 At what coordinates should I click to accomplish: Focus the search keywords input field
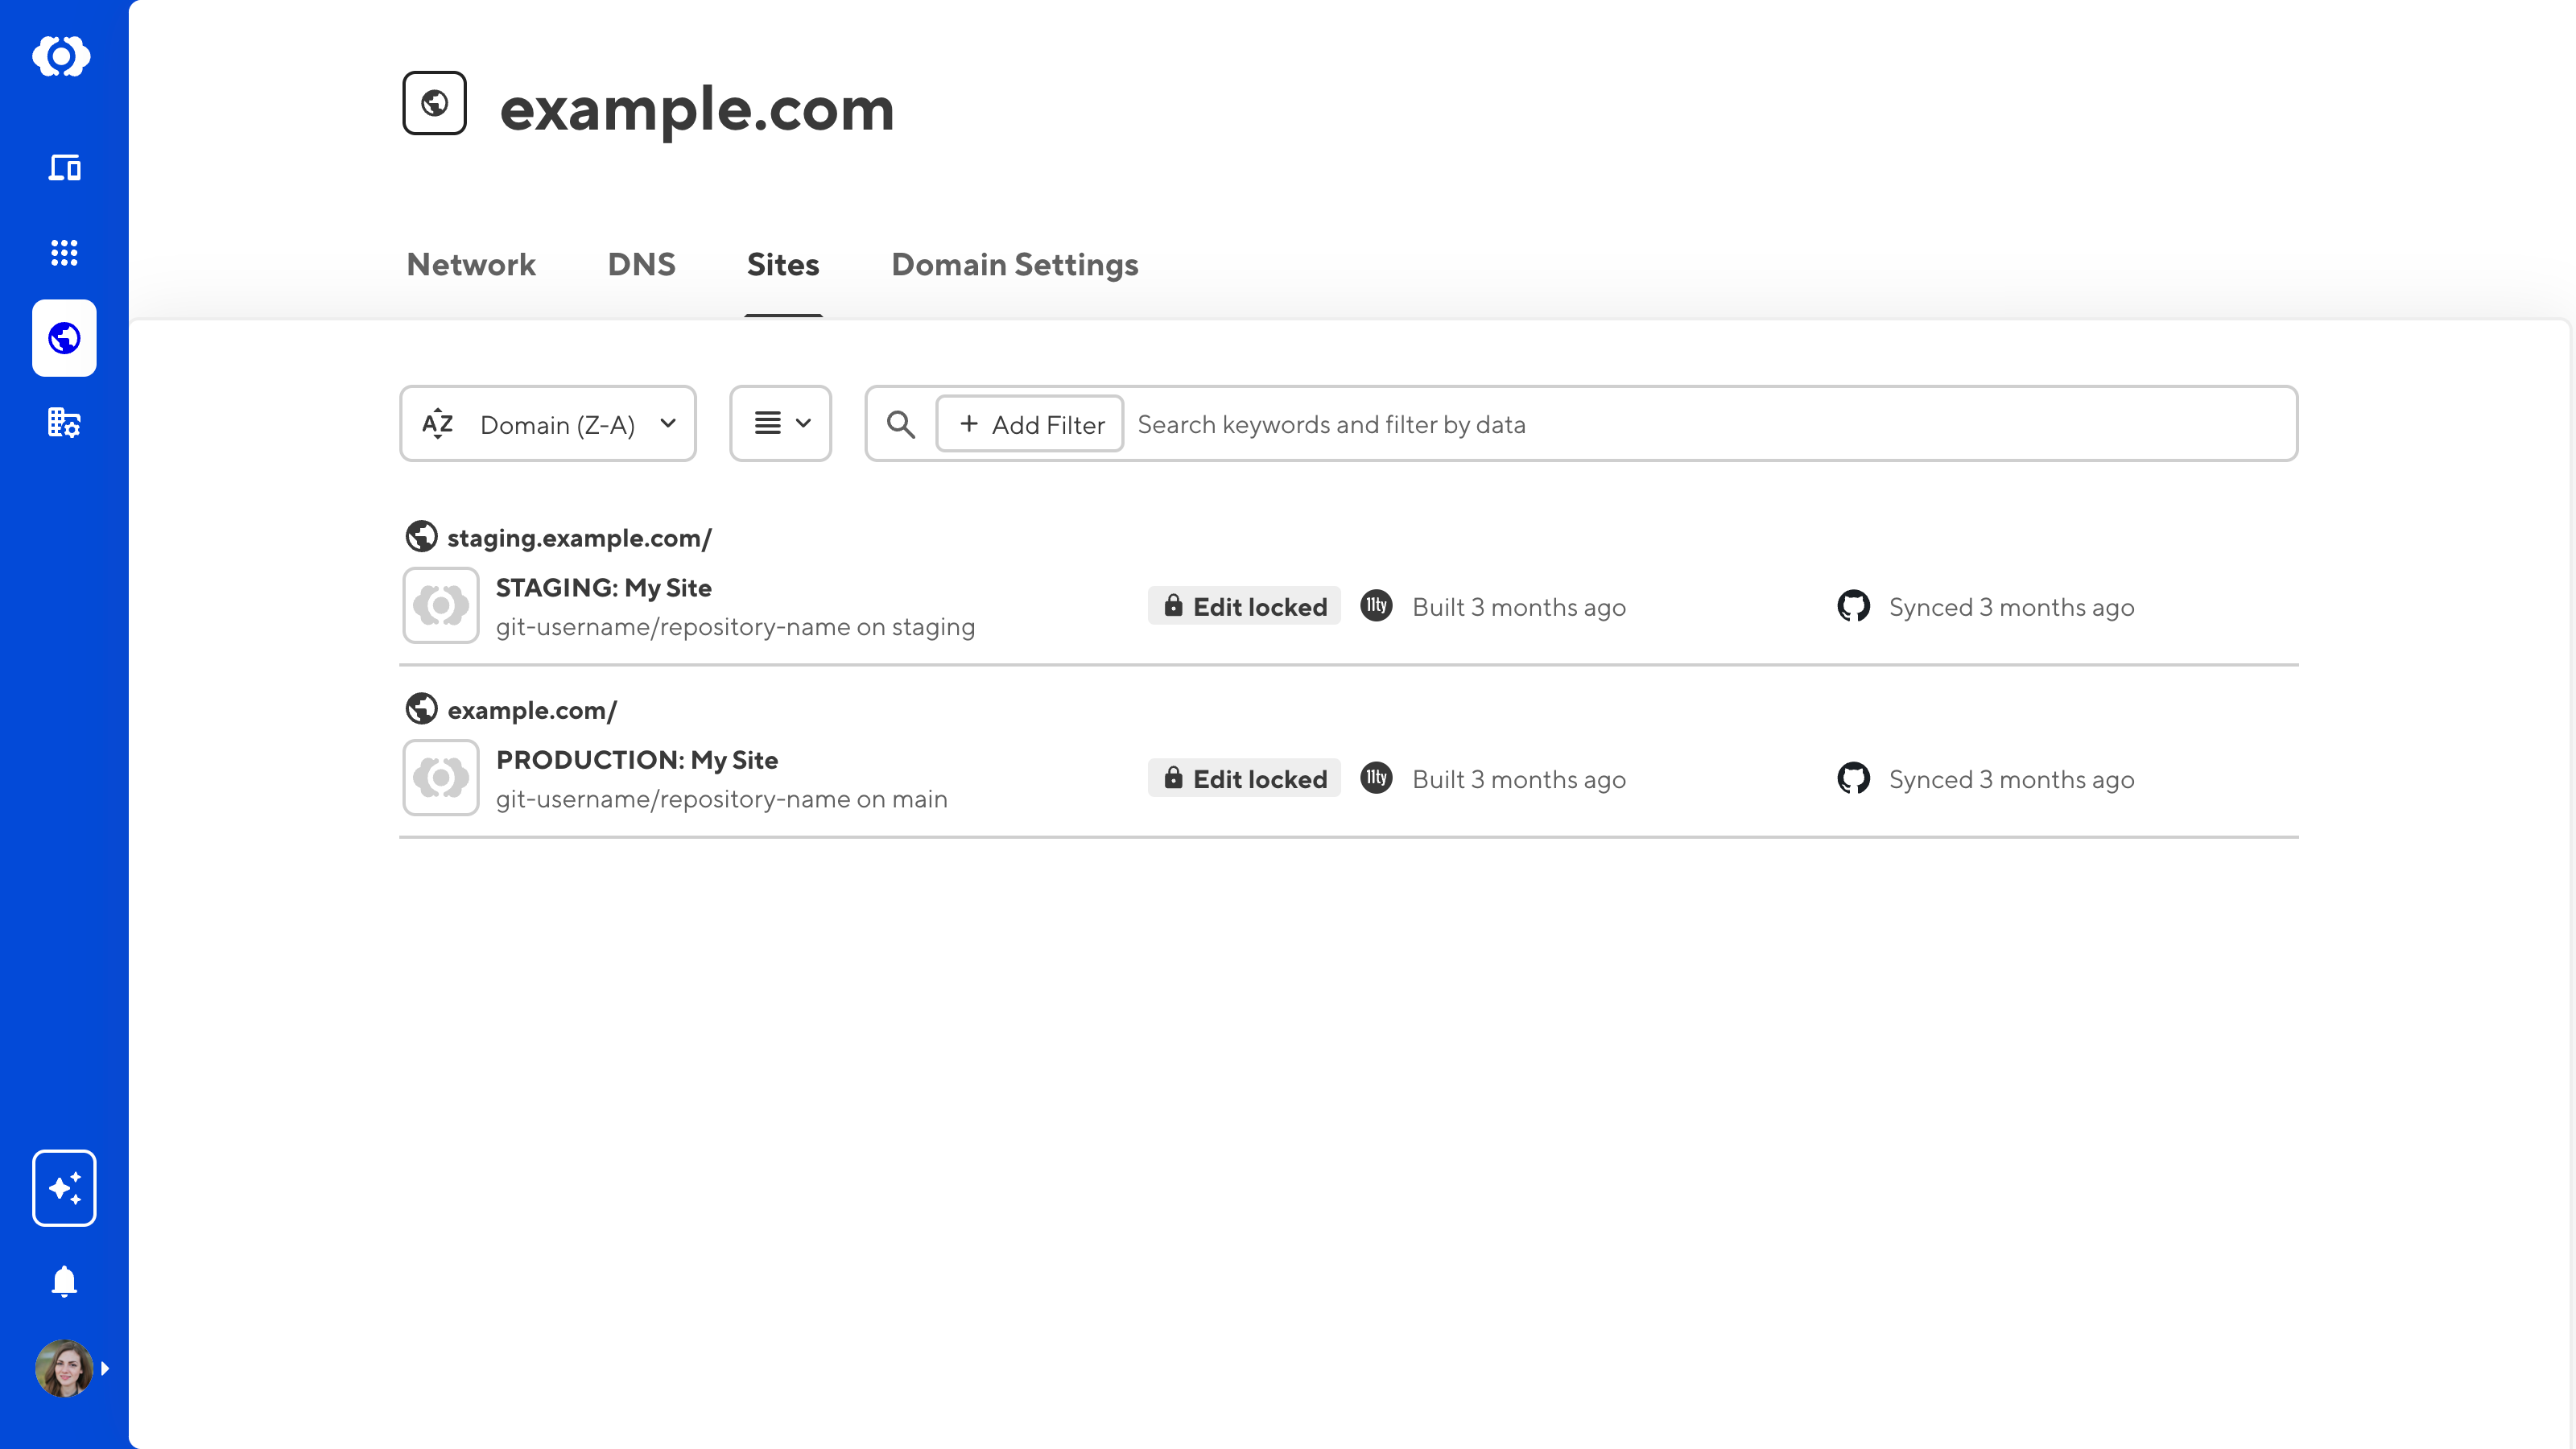[x=1700, y=424]
